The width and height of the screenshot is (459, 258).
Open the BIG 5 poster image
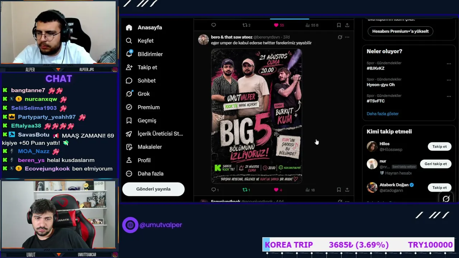pos(256,116)
